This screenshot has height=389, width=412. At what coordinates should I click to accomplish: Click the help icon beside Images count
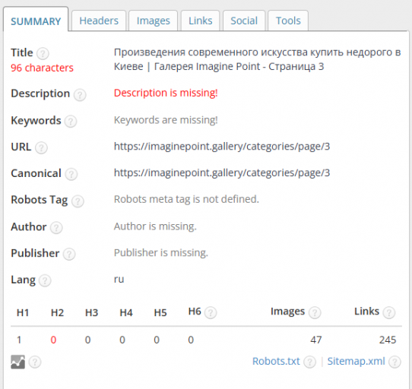(x=315, y=313)
